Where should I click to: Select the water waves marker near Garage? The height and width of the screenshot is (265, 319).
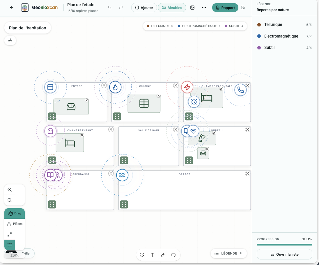point(122,175)
